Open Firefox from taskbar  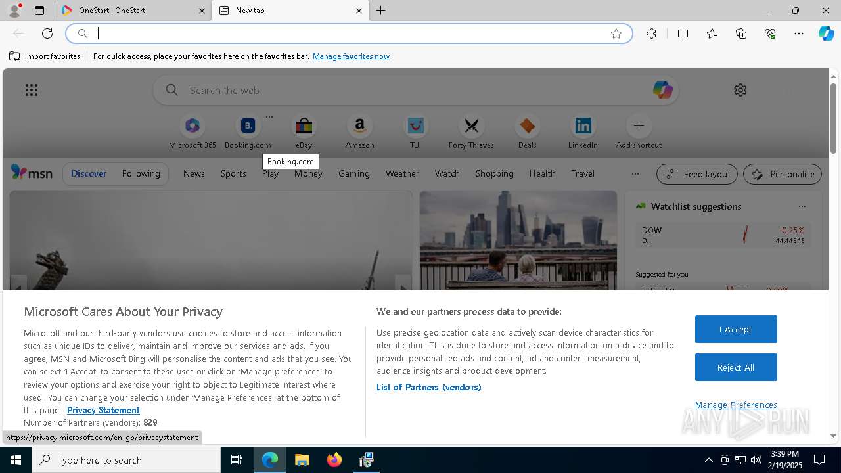(334, 460)
